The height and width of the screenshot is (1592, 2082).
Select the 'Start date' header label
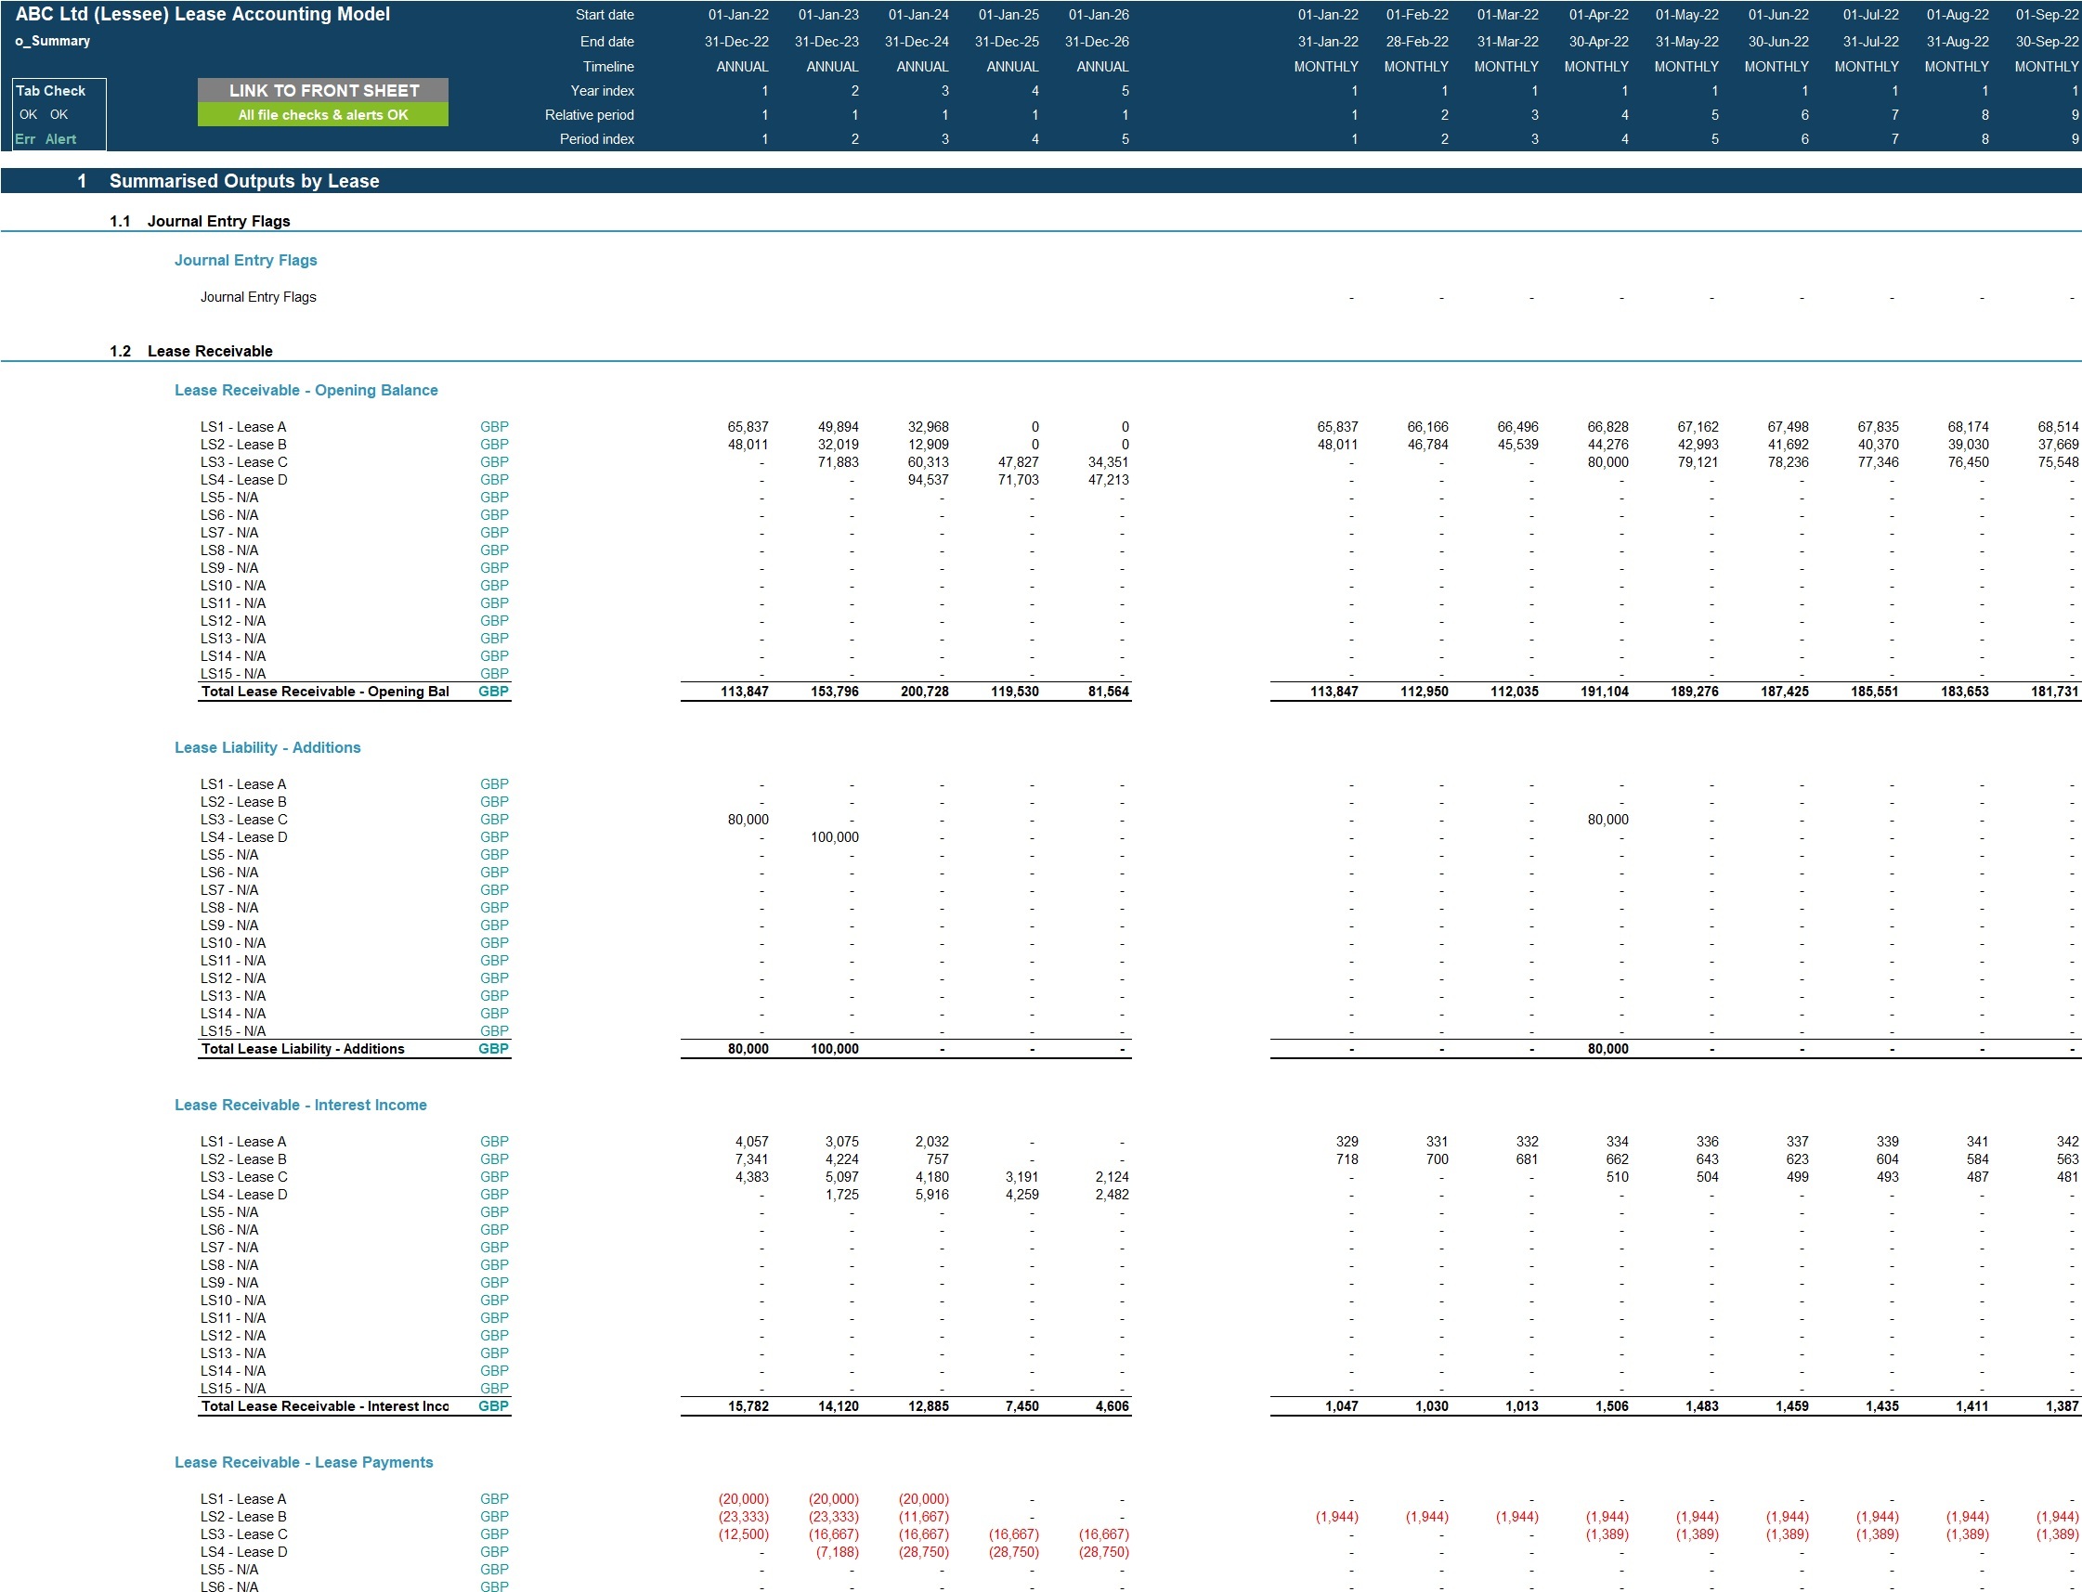[605, 15]
